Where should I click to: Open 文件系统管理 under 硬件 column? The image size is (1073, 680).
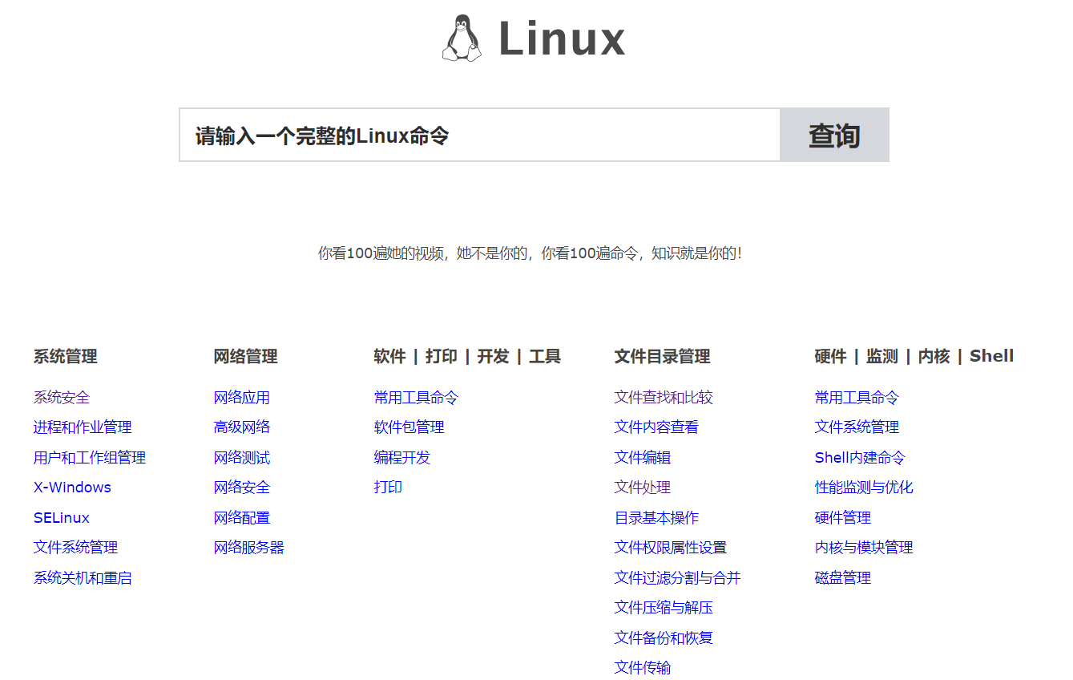857,427
